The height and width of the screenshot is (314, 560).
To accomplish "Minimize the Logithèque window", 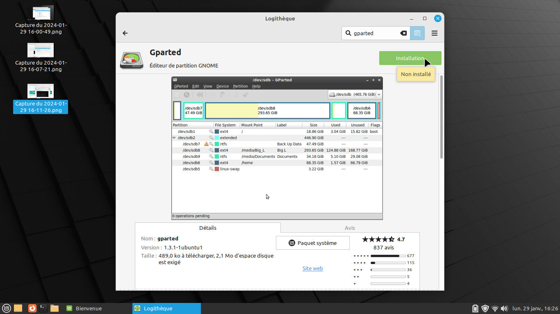I will coord(412,18).
